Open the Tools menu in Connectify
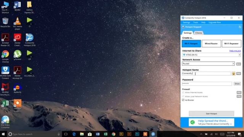244x137 pixels. pos(196,22)
